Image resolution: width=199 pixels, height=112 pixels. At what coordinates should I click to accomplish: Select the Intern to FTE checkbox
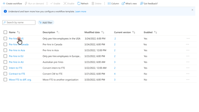point(5,68)
